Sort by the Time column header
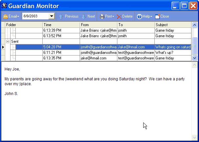The image size is (199, 142). click(61, 25)
